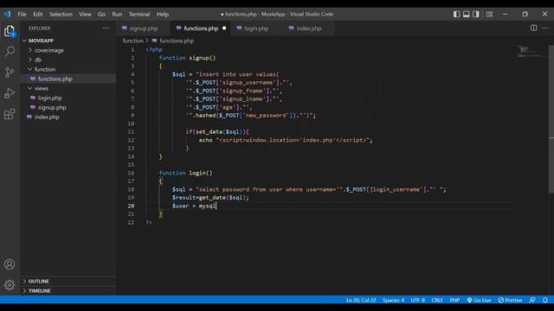Open the Accounts icon in activity bar

point(10,264)
